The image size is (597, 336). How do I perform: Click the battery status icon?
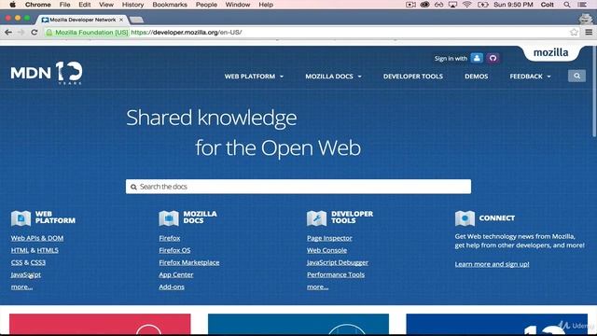coord(483,5)
